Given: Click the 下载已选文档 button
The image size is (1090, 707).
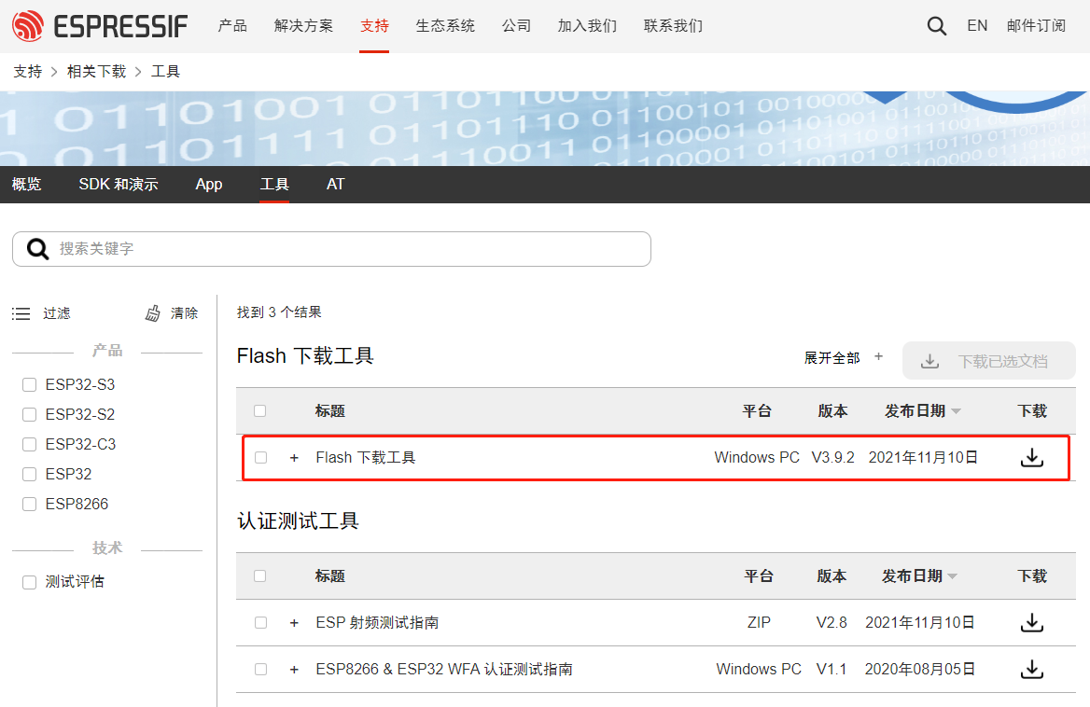Looking at the screenshot, I should 988,360.
